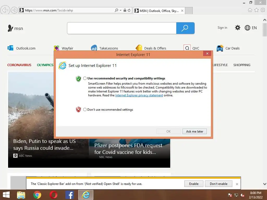The height and width of the screenshot is (200, 267).
Task: Open the LIFESTYLE news category
Action: coord(220,65)
